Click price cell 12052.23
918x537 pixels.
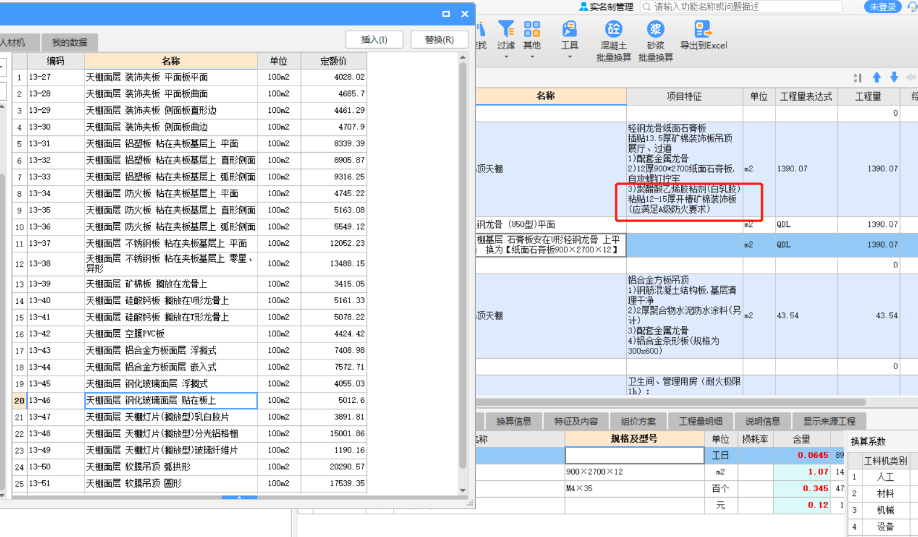pos(333,244)
